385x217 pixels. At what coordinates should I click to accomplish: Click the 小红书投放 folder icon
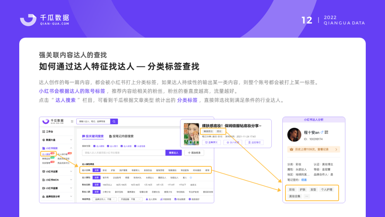click(44, 148)
